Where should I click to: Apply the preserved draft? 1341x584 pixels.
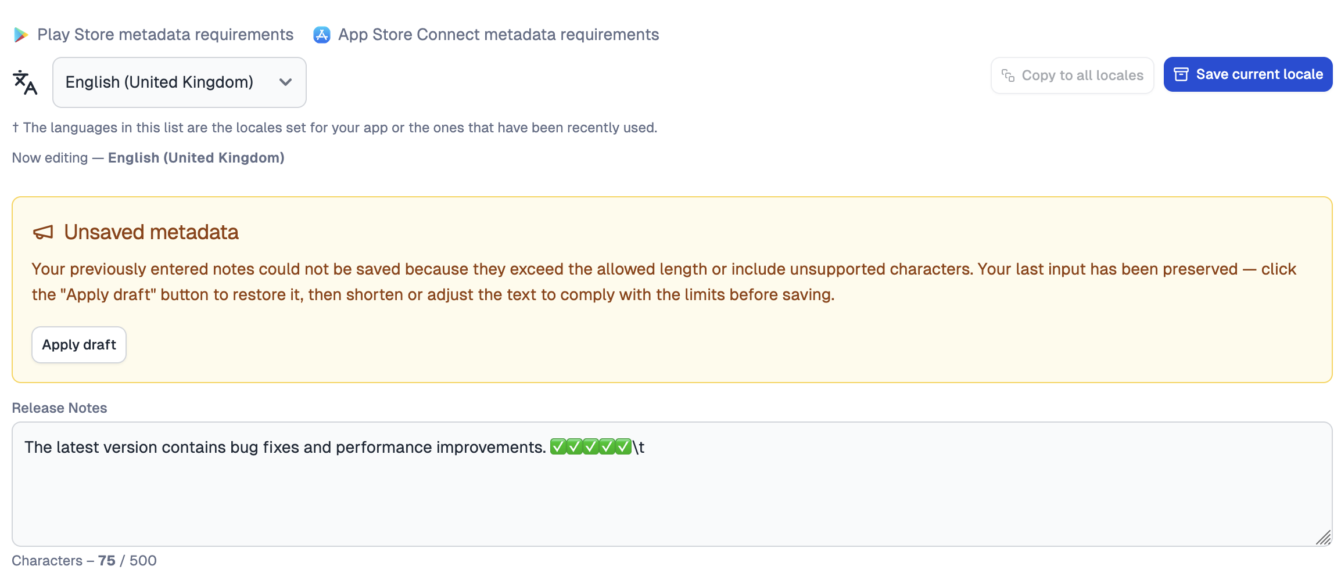pos(79,345)
